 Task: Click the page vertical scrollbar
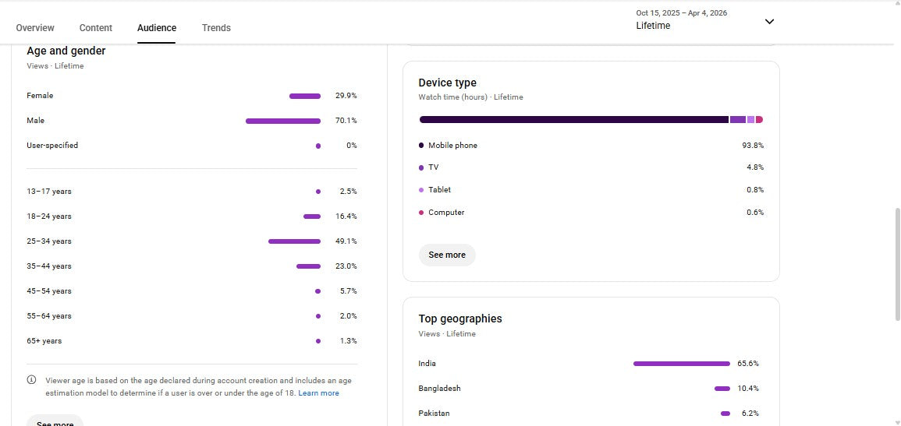[x=898, y=264]
